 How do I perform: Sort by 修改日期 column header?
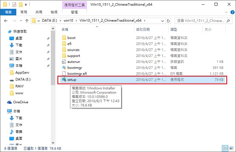tap(143, 29)
